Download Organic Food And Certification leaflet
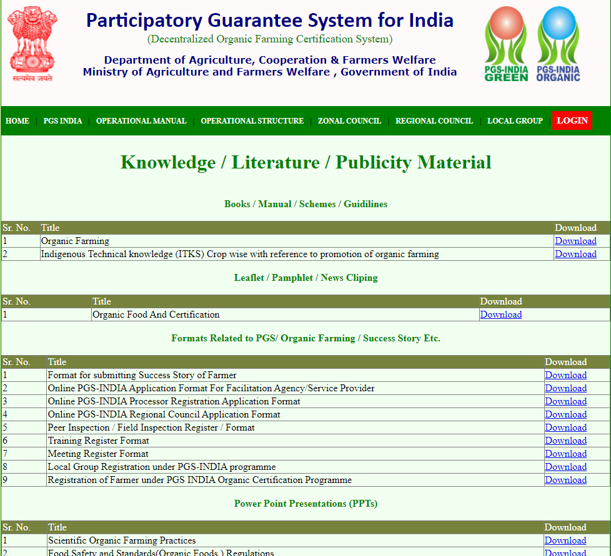Image resolution: width=611 pixels, height=556 pixels. 500,315
